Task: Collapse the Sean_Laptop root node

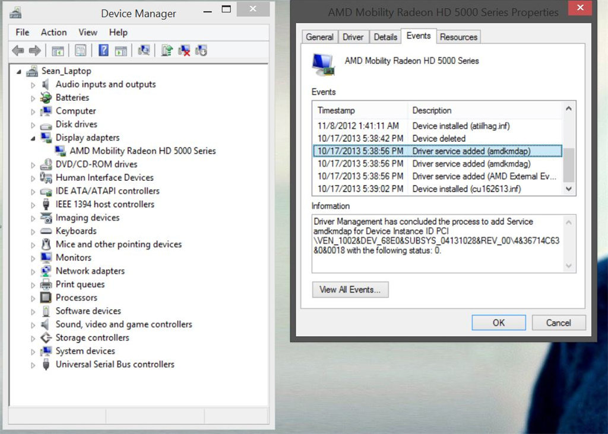Action: click(18, 72)
